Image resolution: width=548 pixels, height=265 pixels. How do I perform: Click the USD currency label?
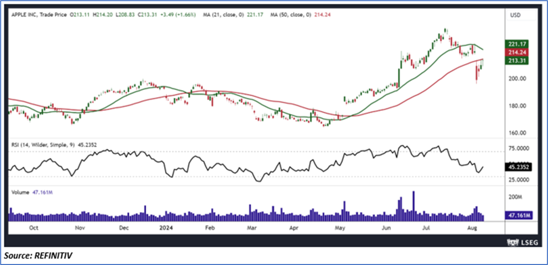coord(515,16)
